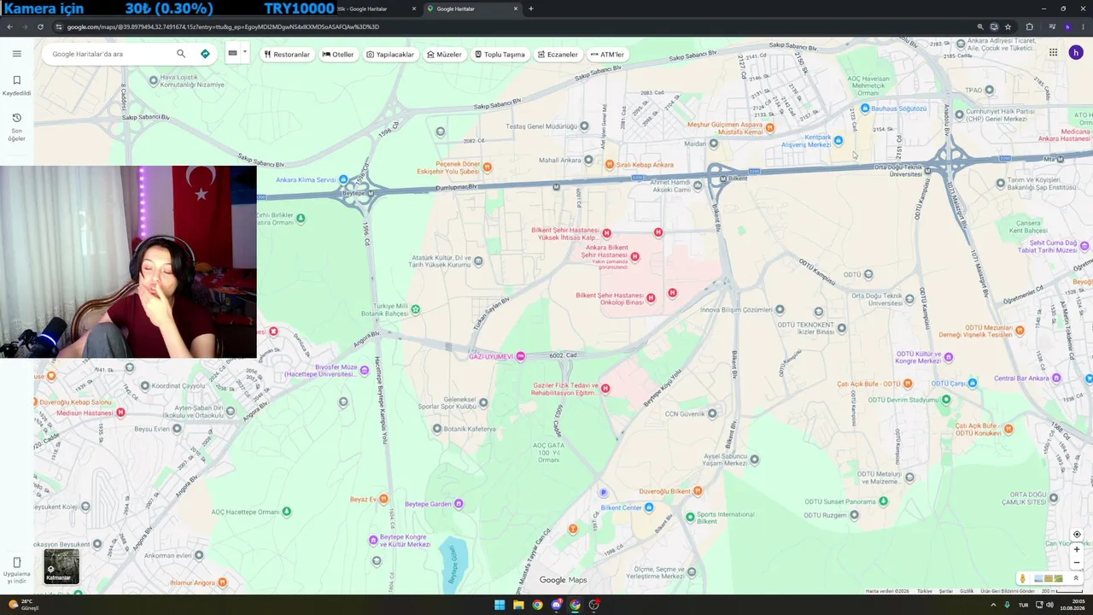
Task: Open the input mode dropdown arrow next to search
Action: pyautogui.click(x=244, y=52)
